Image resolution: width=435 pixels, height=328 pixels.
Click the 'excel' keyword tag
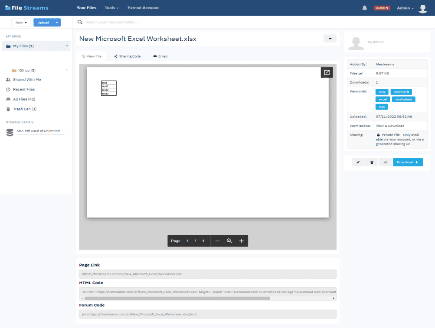(383, 99)
